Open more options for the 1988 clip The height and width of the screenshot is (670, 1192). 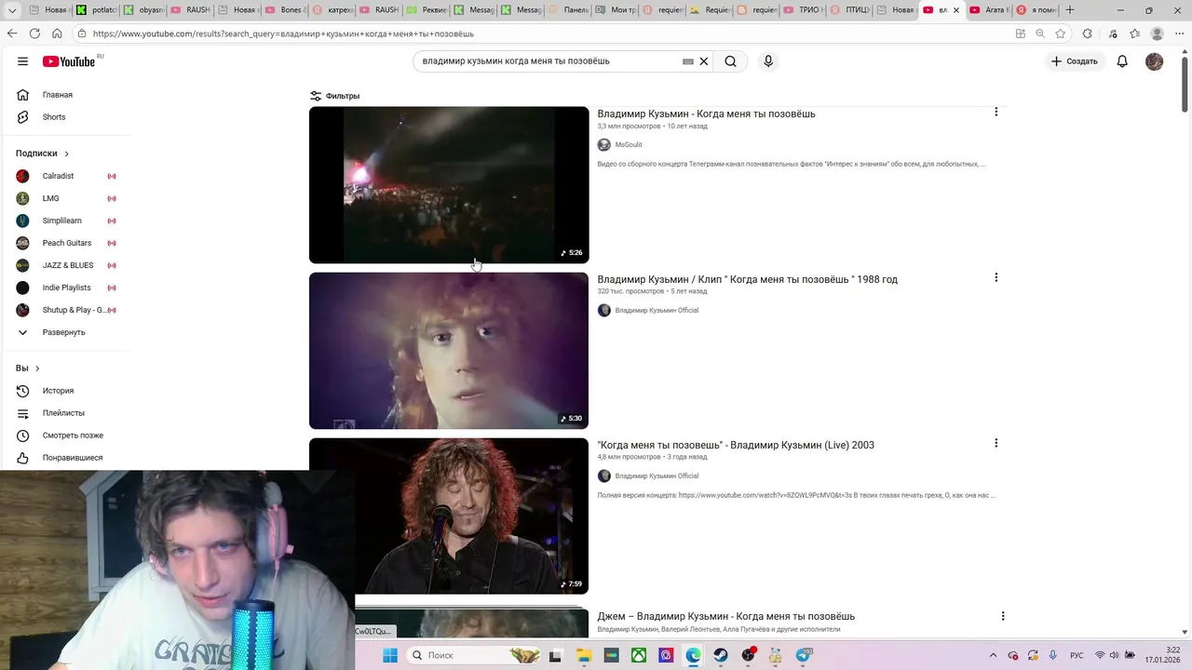(x=996, y=277)
